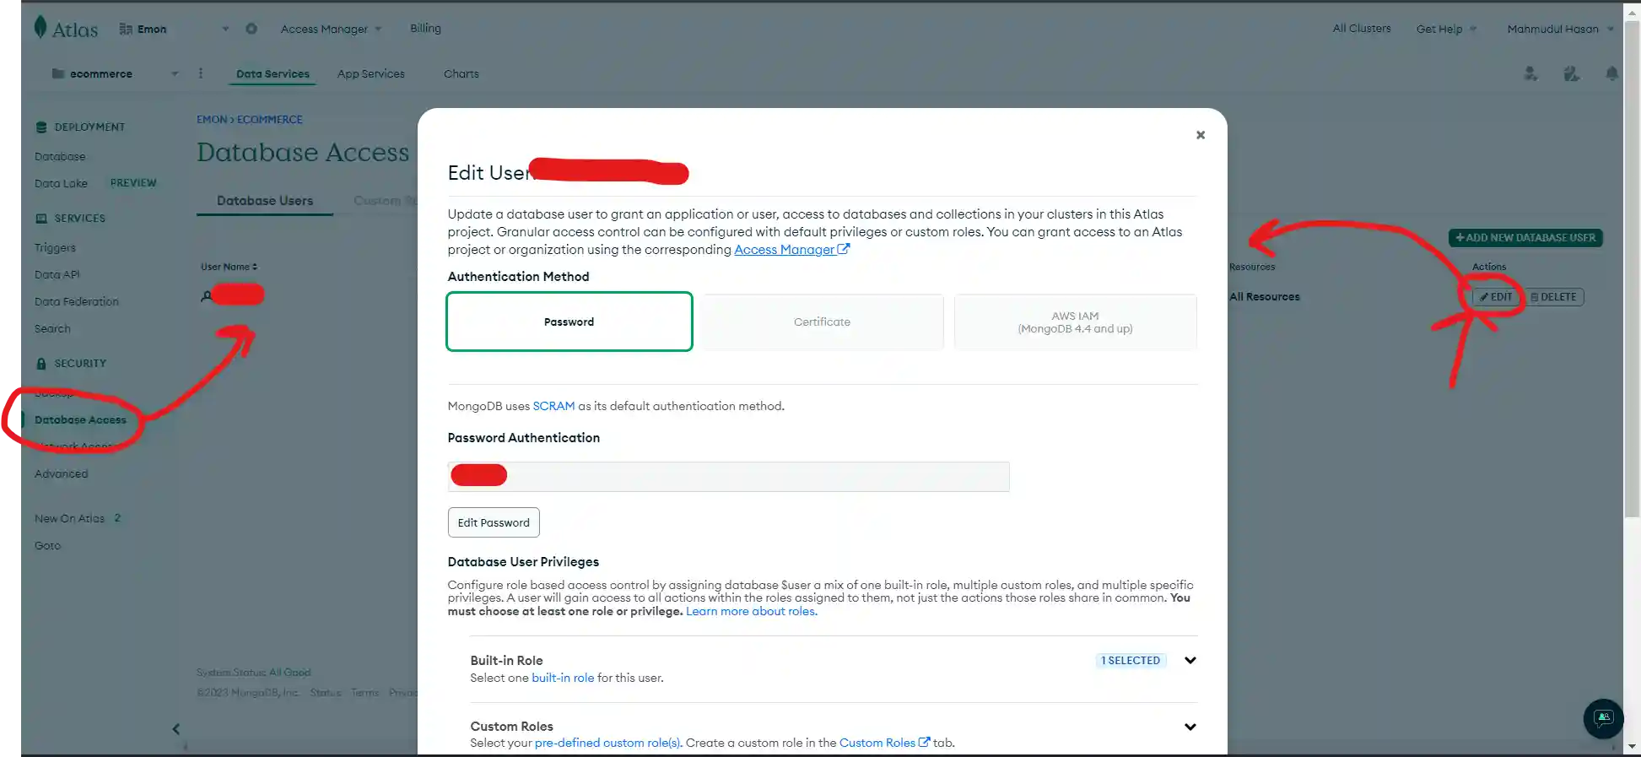Open the SCRAM link
Viewport: 1641px width, 757px height.
click(553, 406)
